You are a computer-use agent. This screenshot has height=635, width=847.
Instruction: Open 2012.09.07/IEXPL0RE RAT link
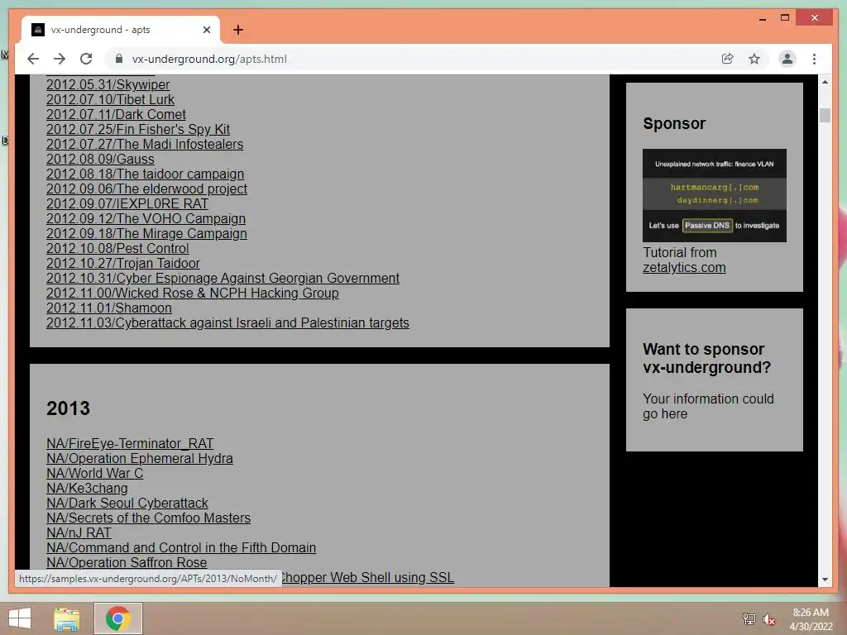click(x=127, y=203)
